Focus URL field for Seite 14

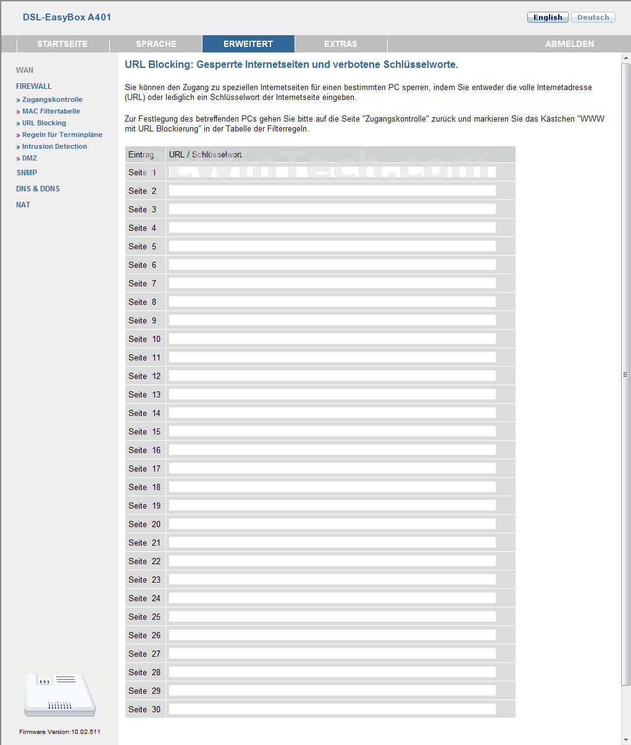point(332,413)
